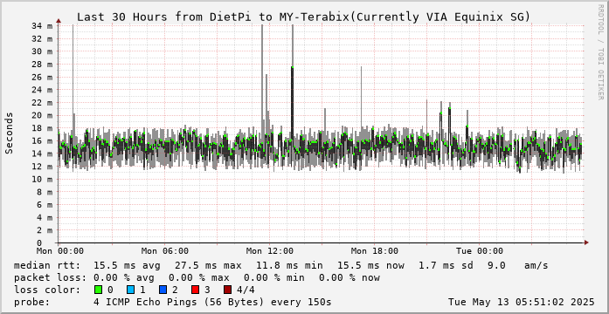
Task: Click the probe ICMP Echo Pings description
Action: tap(212, 302)
